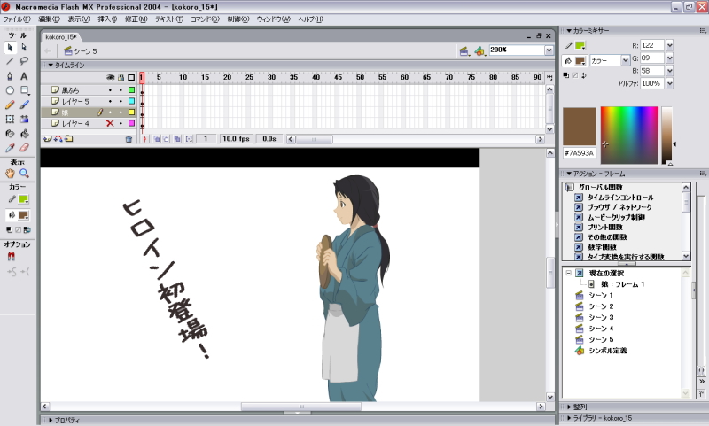
Task: Select the Line tool
Action: [x=10, y=61]
